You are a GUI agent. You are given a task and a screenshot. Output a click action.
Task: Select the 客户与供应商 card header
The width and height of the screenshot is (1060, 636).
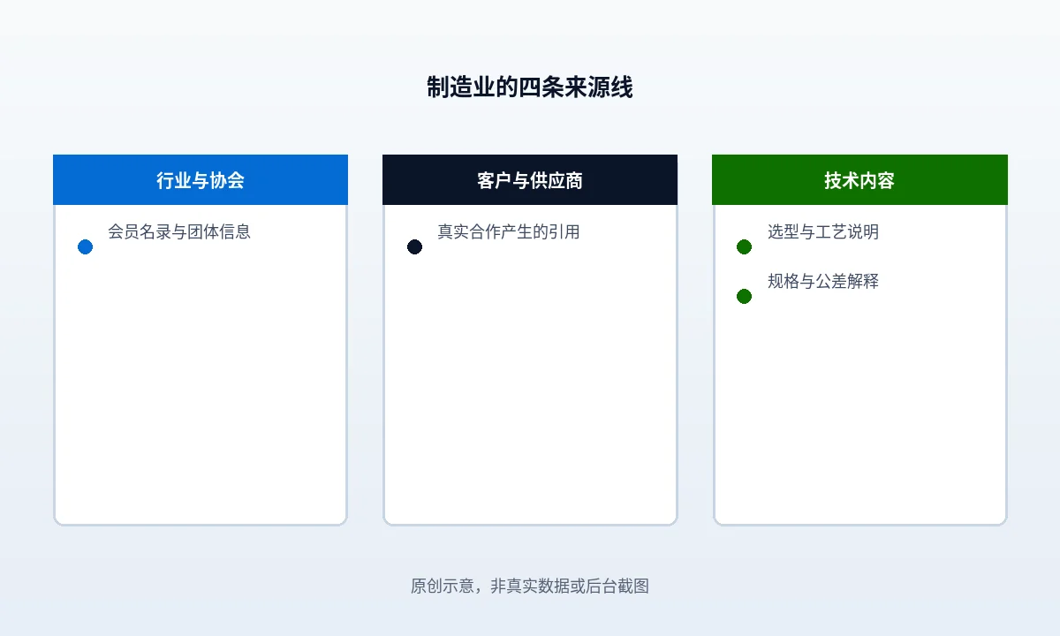coord(530,180)
